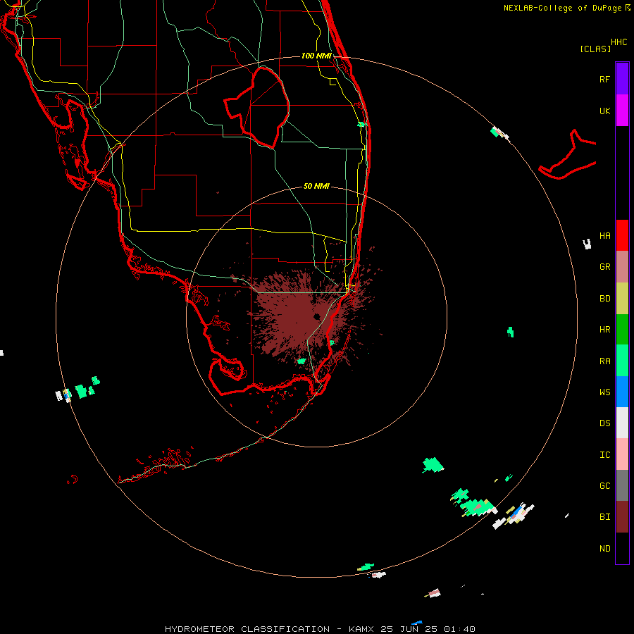Click the ND legend label
Screen dimensions: 634x634
[604, 548]
